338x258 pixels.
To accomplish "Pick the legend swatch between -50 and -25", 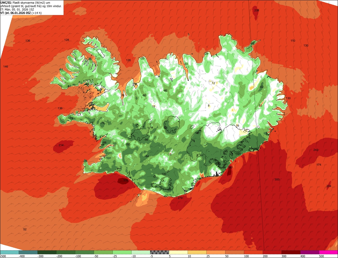I will pyautogui.click(x=103, y=252).
